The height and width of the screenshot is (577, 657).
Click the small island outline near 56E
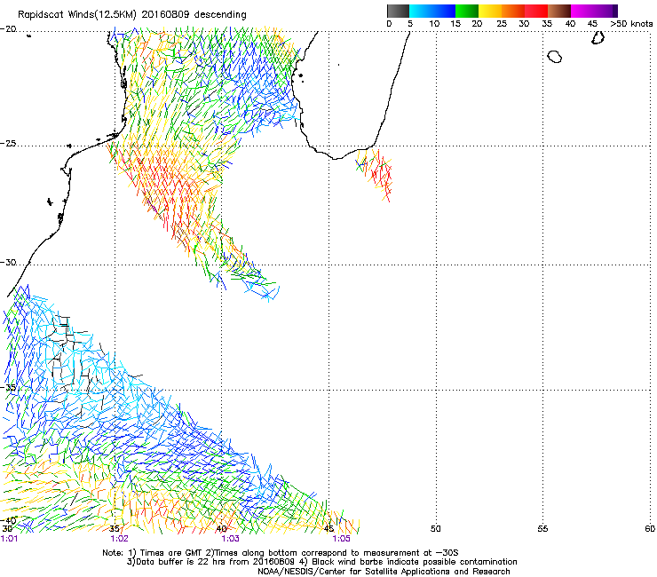(555, 56)
